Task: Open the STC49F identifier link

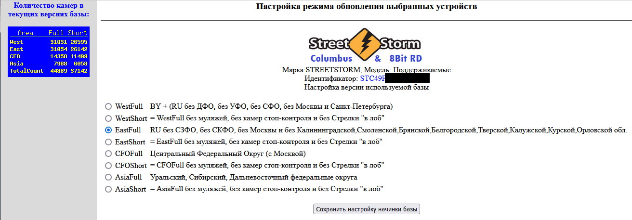Action: (373, 78)
